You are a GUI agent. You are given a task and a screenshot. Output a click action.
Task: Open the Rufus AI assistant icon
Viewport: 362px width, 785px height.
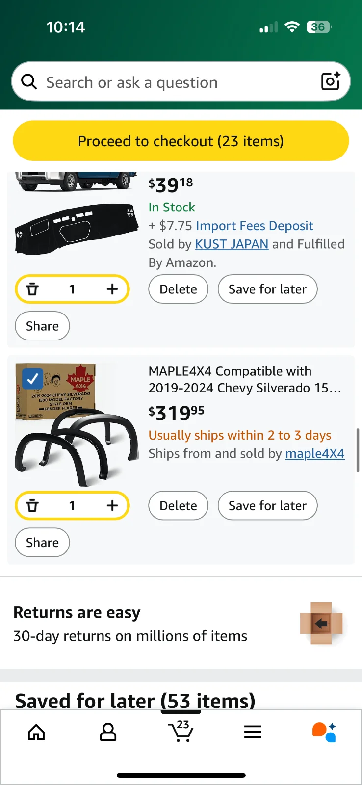(x=324, y=732)
